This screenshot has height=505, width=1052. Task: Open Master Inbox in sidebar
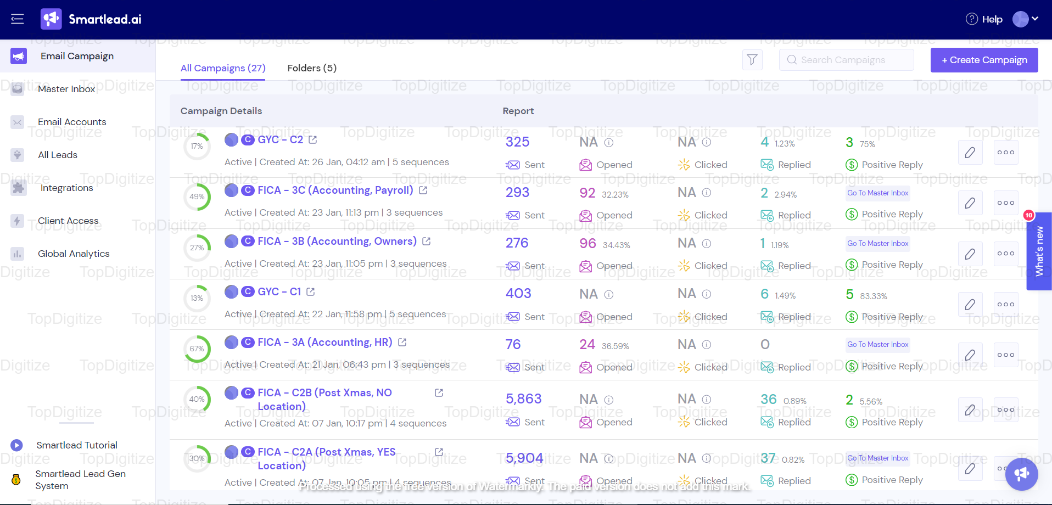66,89
